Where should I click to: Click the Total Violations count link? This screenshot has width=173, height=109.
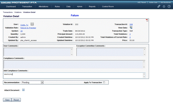coord(130,34)
